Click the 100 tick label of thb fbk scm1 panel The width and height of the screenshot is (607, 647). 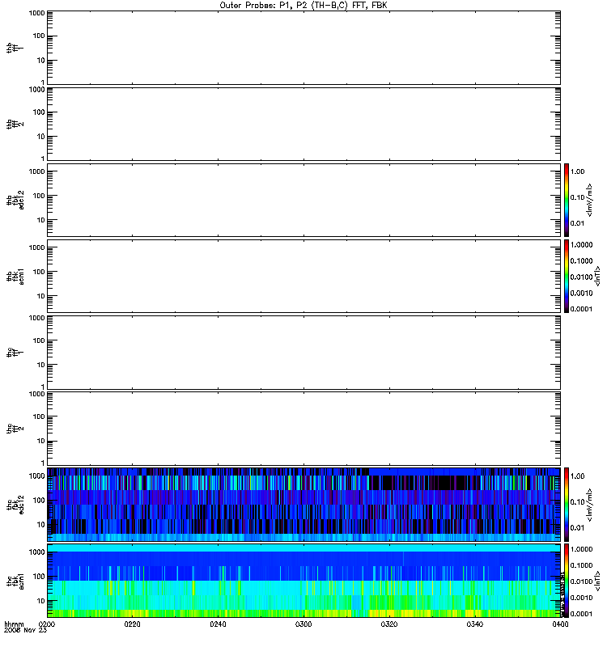[x=39, y=272]
